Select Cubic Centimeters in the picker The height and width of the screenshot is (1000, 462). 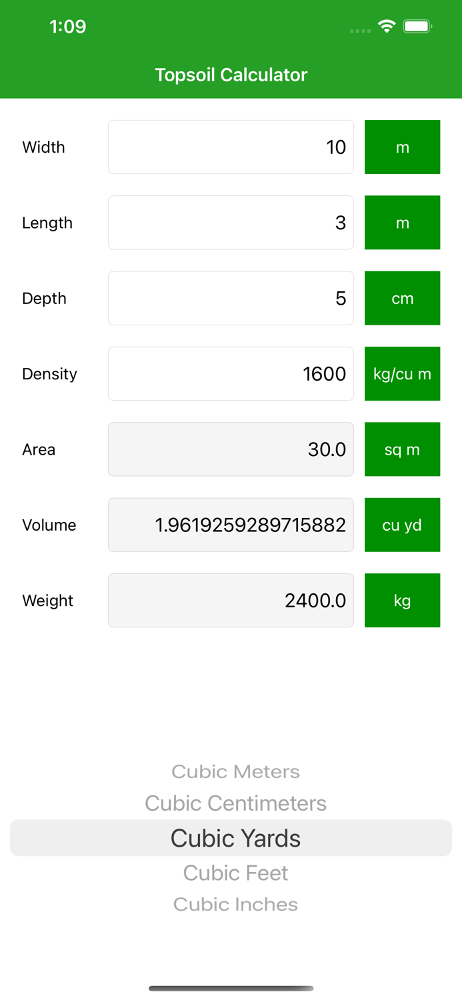tap(235, 803)
